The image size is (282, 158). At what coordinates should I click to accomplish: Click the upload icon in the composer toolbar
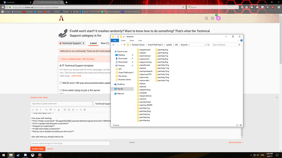(58, 110)
